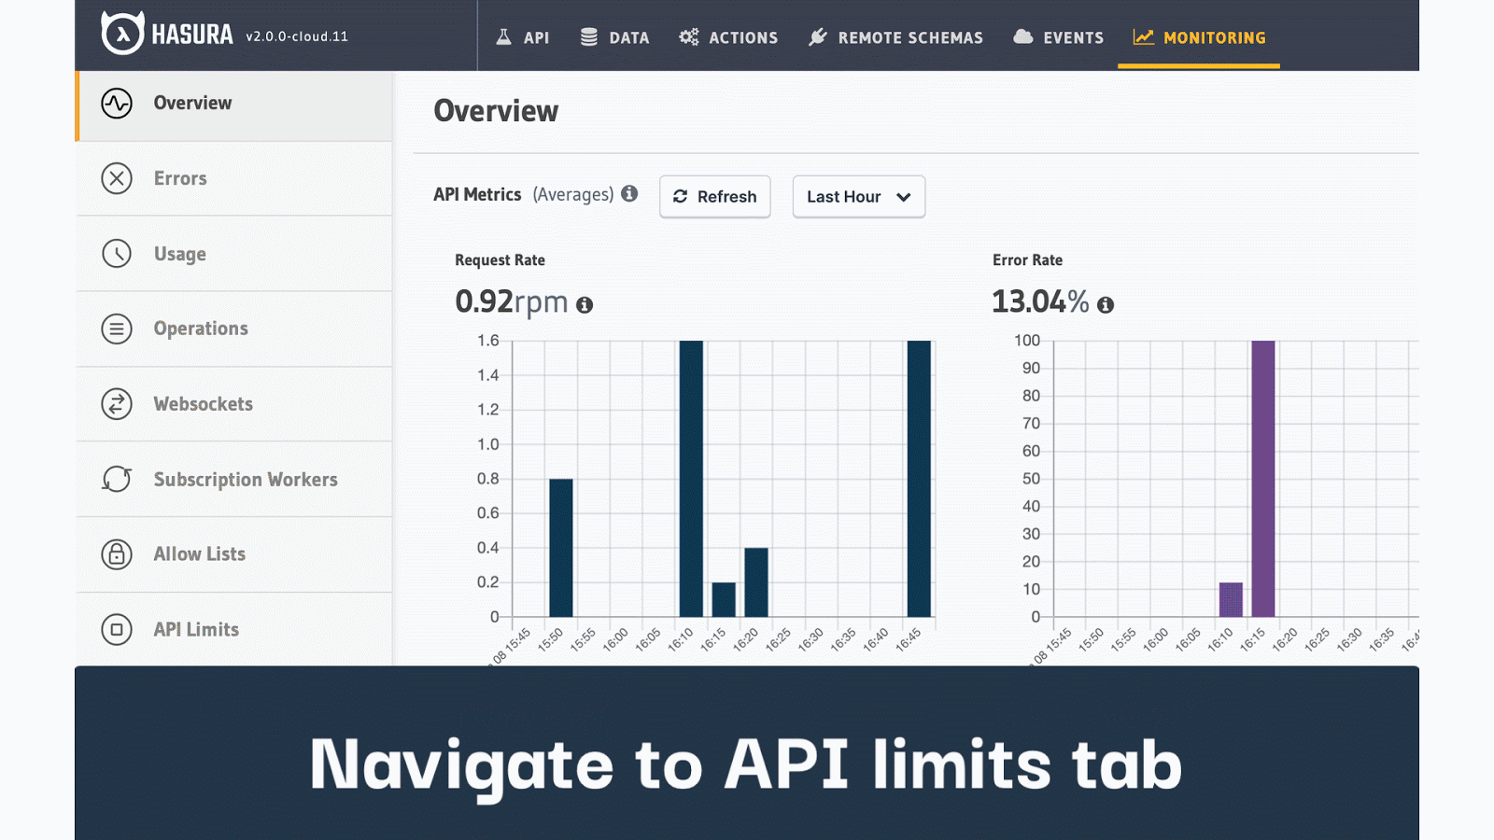1494x840 pixels.
Task: Click the Overview pulse icon
Action: pyautogui.click(x=117, y=104)
